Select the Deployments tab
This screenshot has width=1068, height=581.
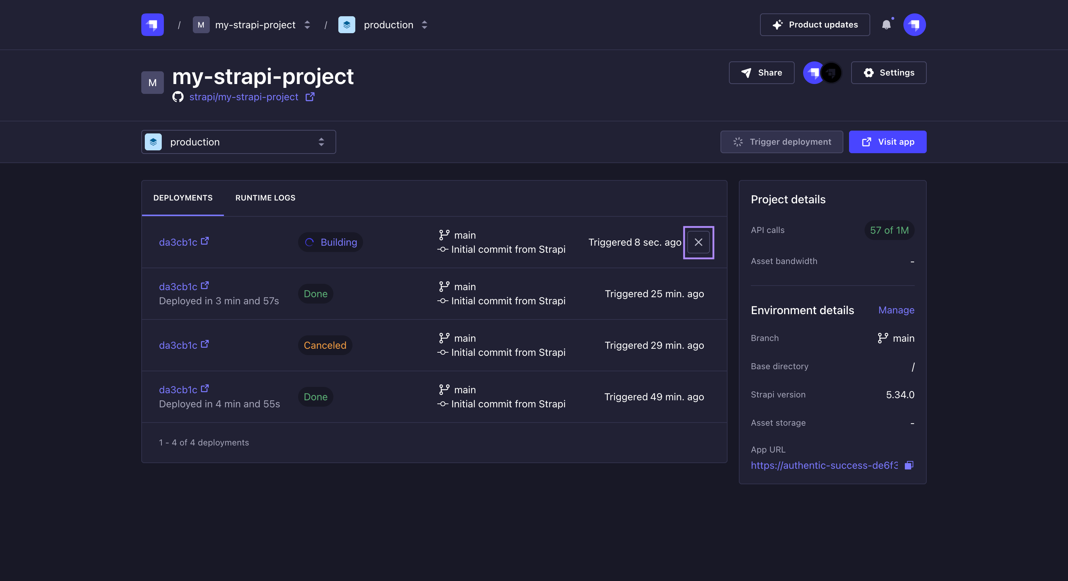[x=183, y=198]
